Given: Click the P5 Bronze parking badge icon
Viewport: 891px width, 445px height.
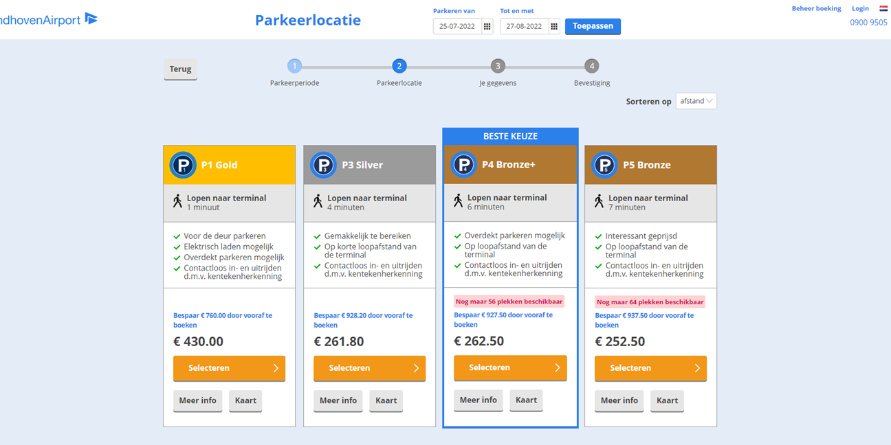Looking at the screenshot, I should (604, 165).
